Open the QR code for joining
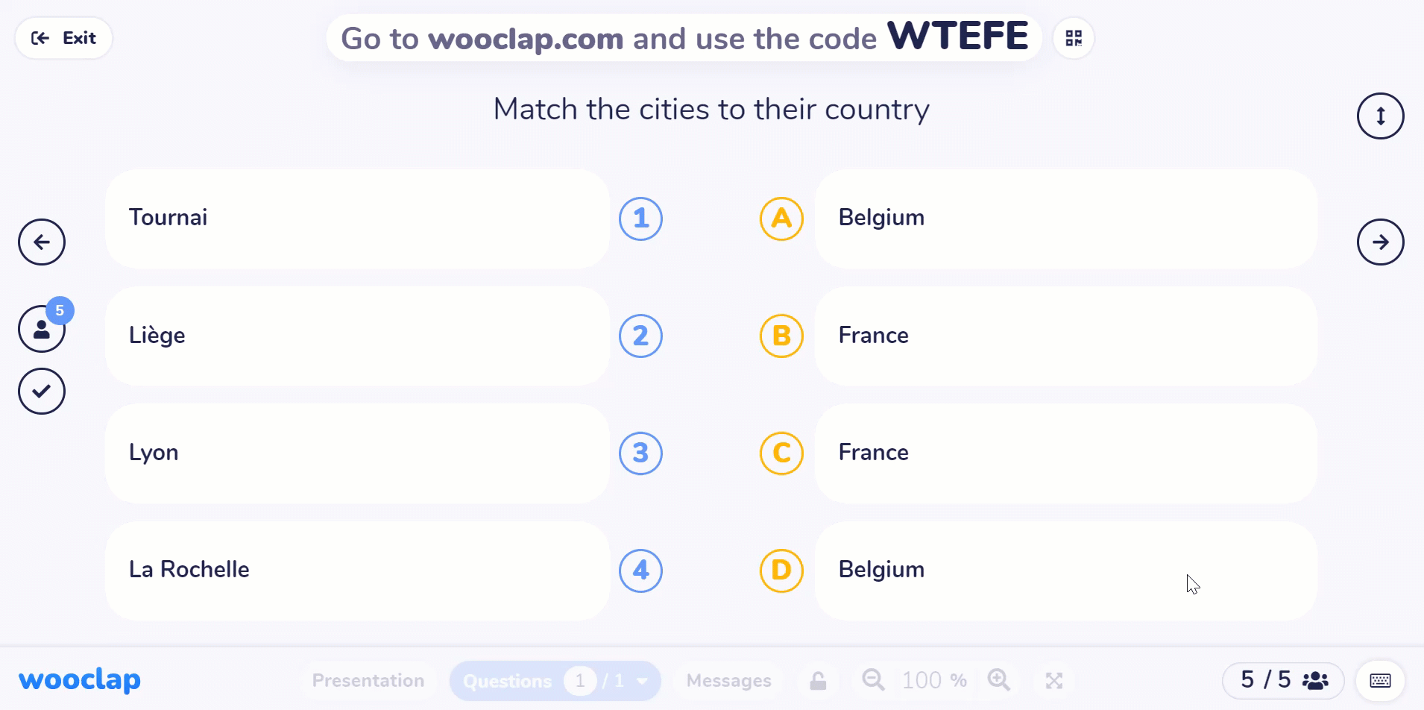The width and height of the screenshot is (1424, 710). click(1073, 37)
